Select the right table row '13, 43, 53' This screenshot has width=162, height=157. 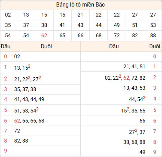pos(114,88)
